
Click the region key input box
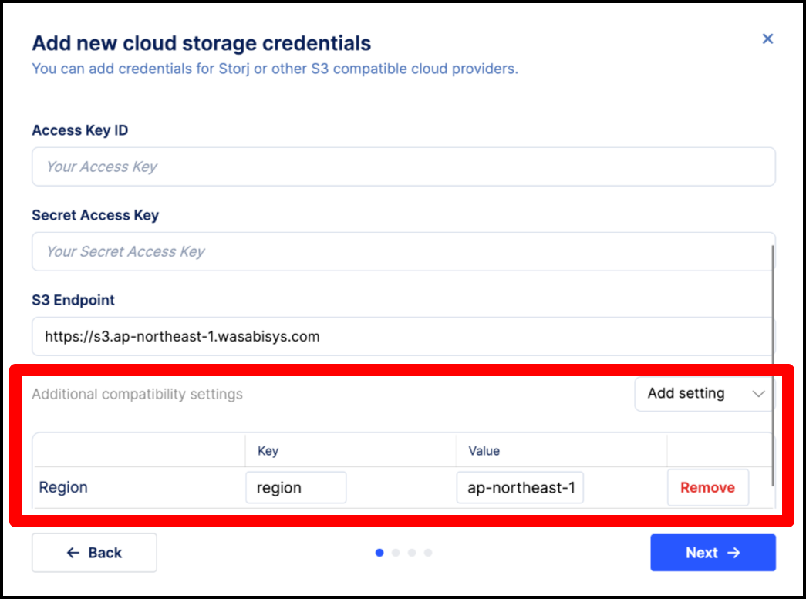295,488
